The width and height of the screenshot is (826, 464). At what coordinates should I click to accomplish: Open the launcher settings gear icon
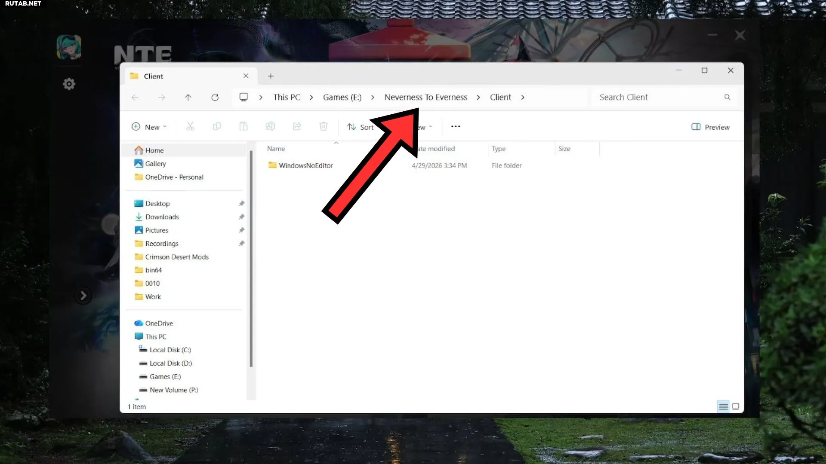click(69, 84)
